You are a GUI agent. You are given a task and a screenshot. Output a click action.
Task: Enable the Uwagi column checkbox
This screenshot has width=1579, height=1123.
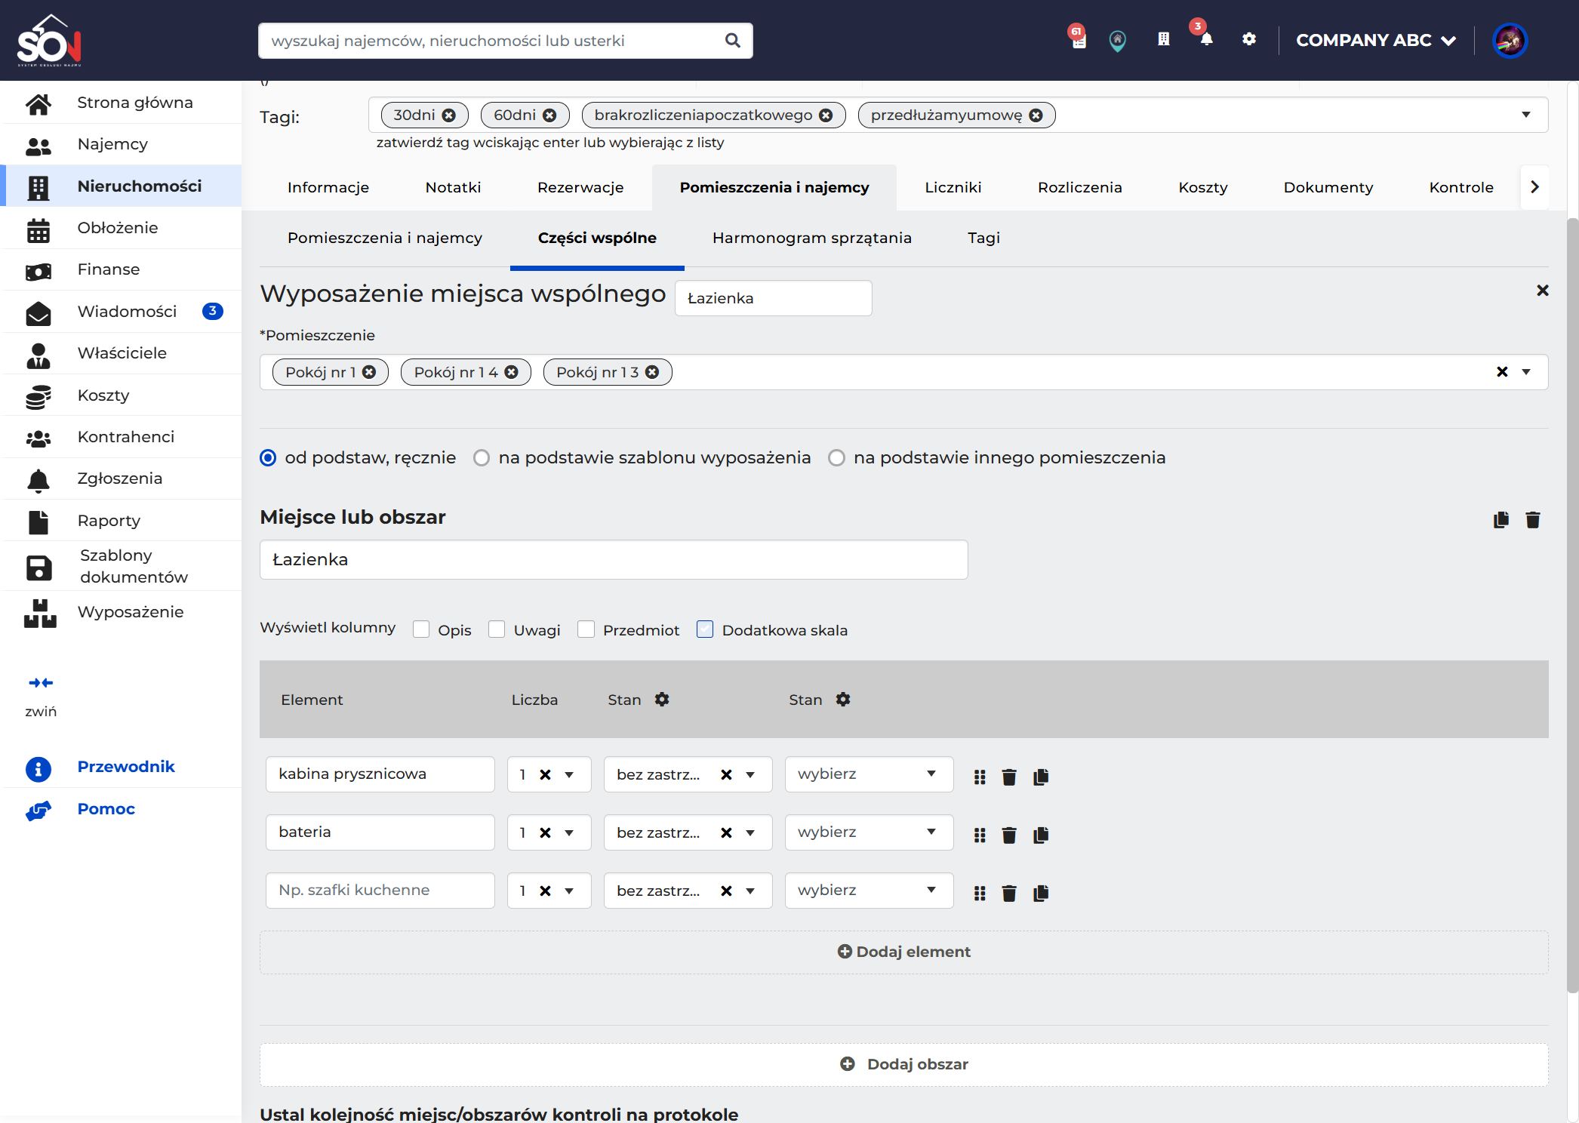[497, 629]
